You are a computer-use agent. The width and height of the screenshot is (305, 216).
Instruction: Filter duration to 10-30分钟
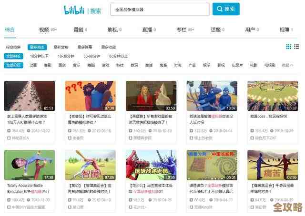pos(66,56)
